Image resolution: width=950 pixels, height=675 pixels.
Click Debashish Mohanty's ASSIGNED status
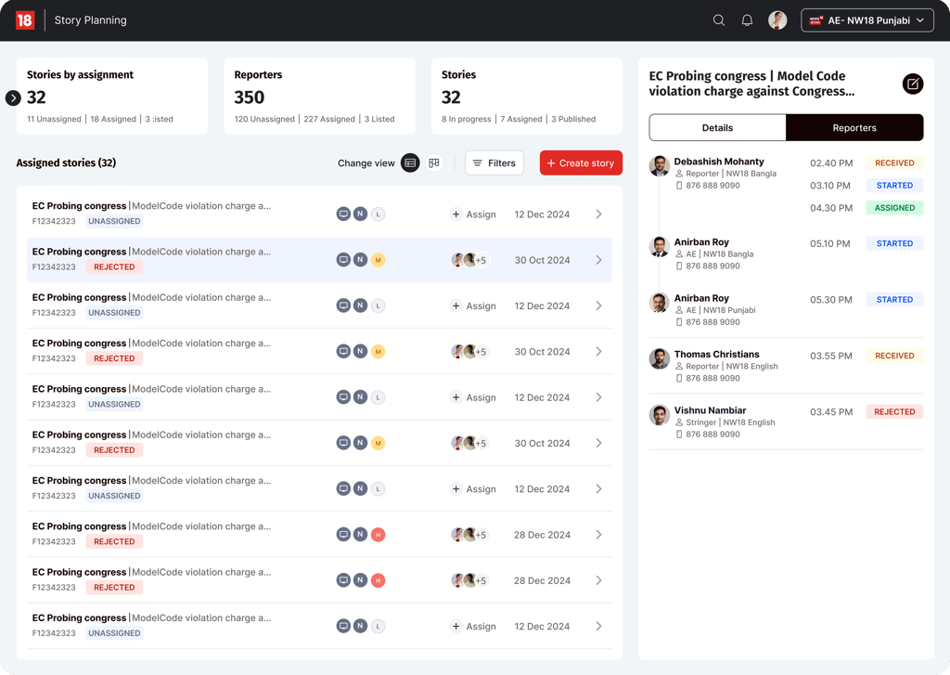point(894,207)
